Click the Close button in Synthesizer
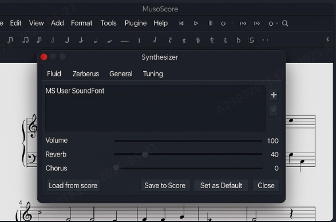The image size is (336, 222). pyautogui.click(x=266, y=185)
